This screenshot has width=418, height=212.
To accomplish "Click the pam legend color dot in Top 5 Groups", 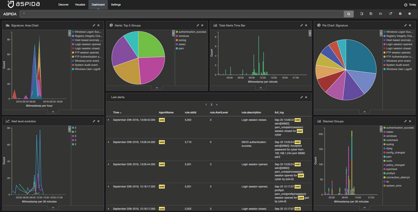I will tap(177, 48).
